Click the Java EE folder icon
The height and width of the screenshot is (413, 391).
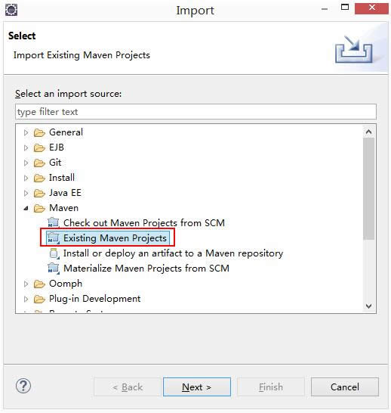(39, 193)
